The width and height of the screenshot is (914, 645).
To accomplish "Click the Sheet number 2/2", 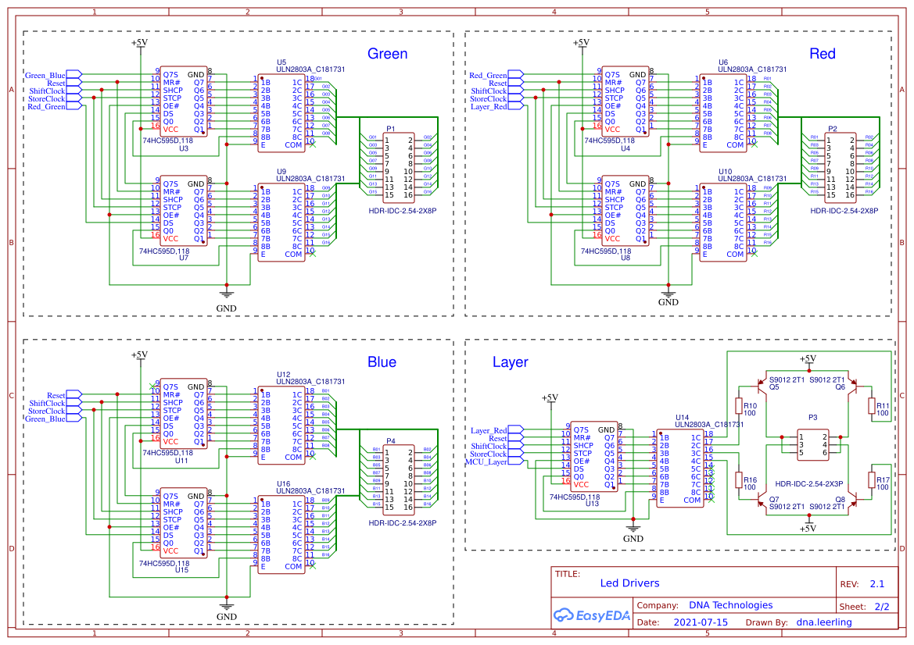I will pos(881,606).
